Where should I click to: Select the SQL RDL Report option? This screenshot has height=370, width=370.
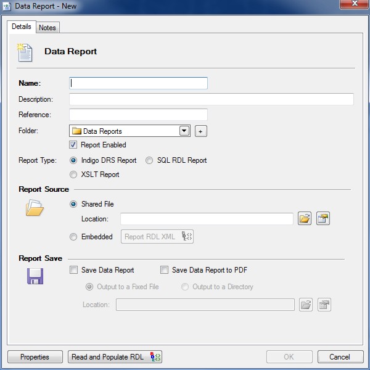[149, 160]
